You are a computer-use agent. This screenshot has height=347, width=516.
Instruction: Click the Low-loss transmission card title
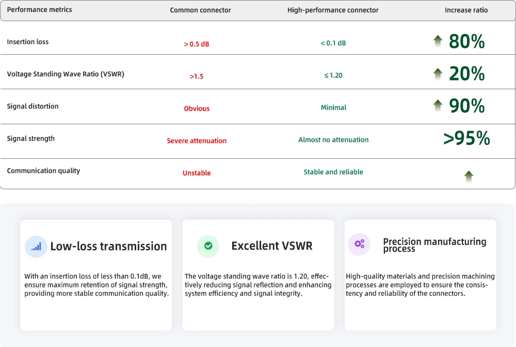(108, 246)
